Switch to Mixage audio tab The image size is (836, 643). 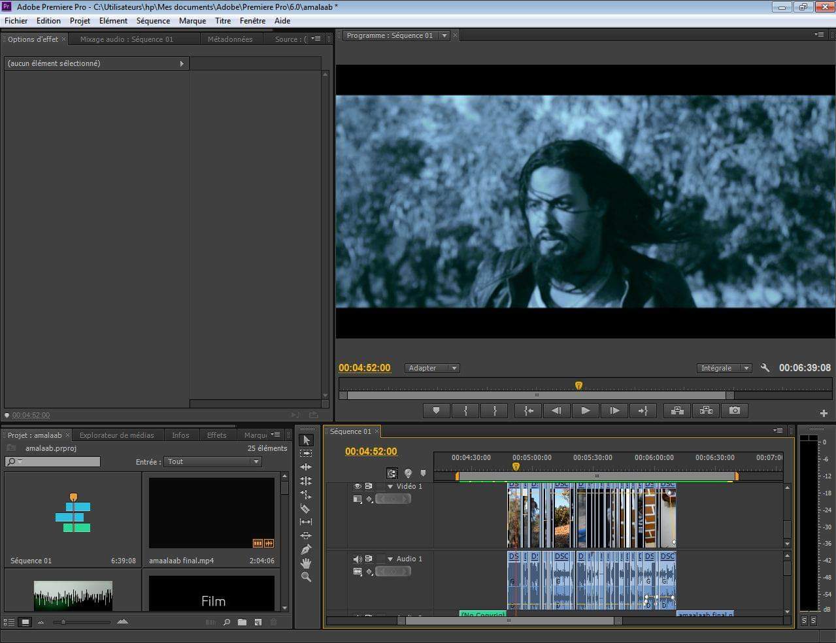tap(127, 39)
